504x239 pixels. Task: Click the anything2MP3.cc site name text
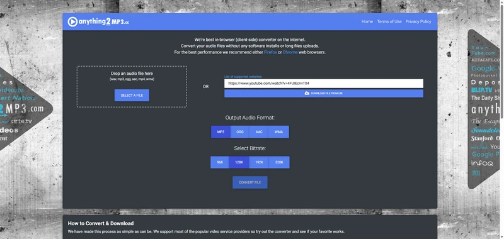click(103, 22)
